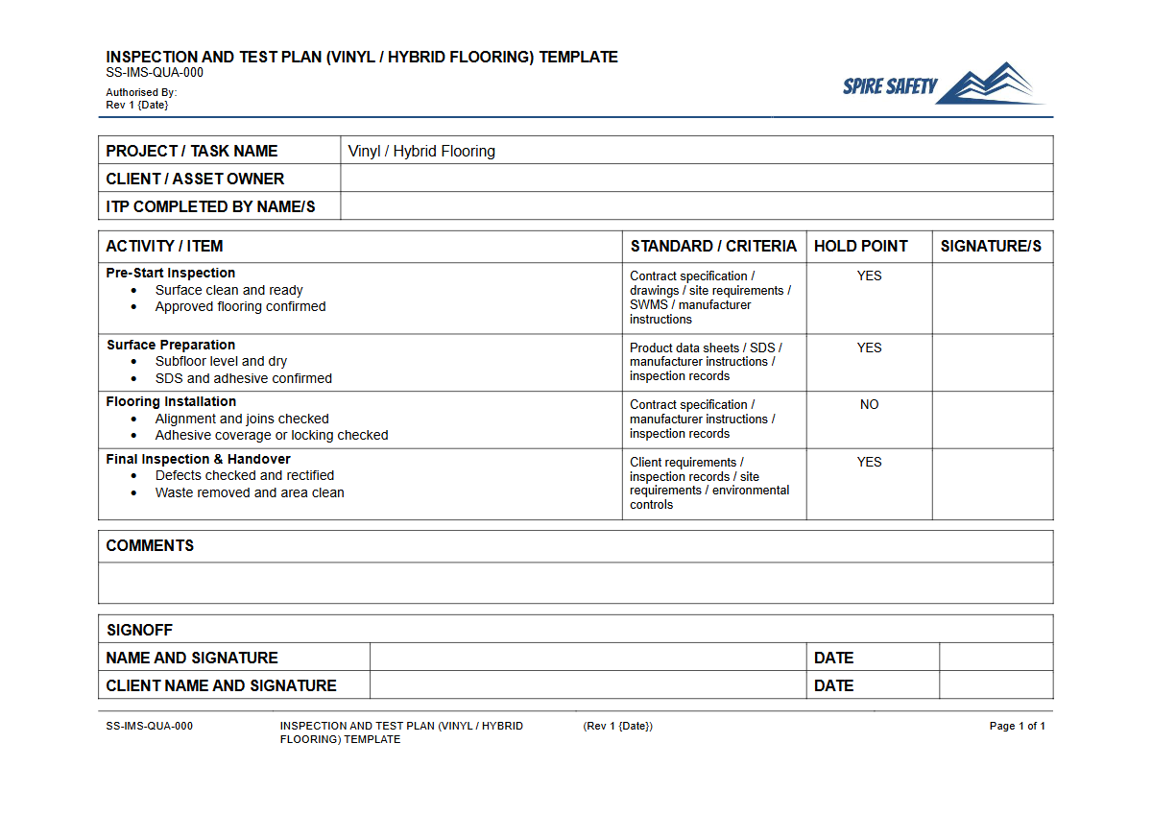Click the signature cell for Final Inspection & Handover

[x=993, y=484]
